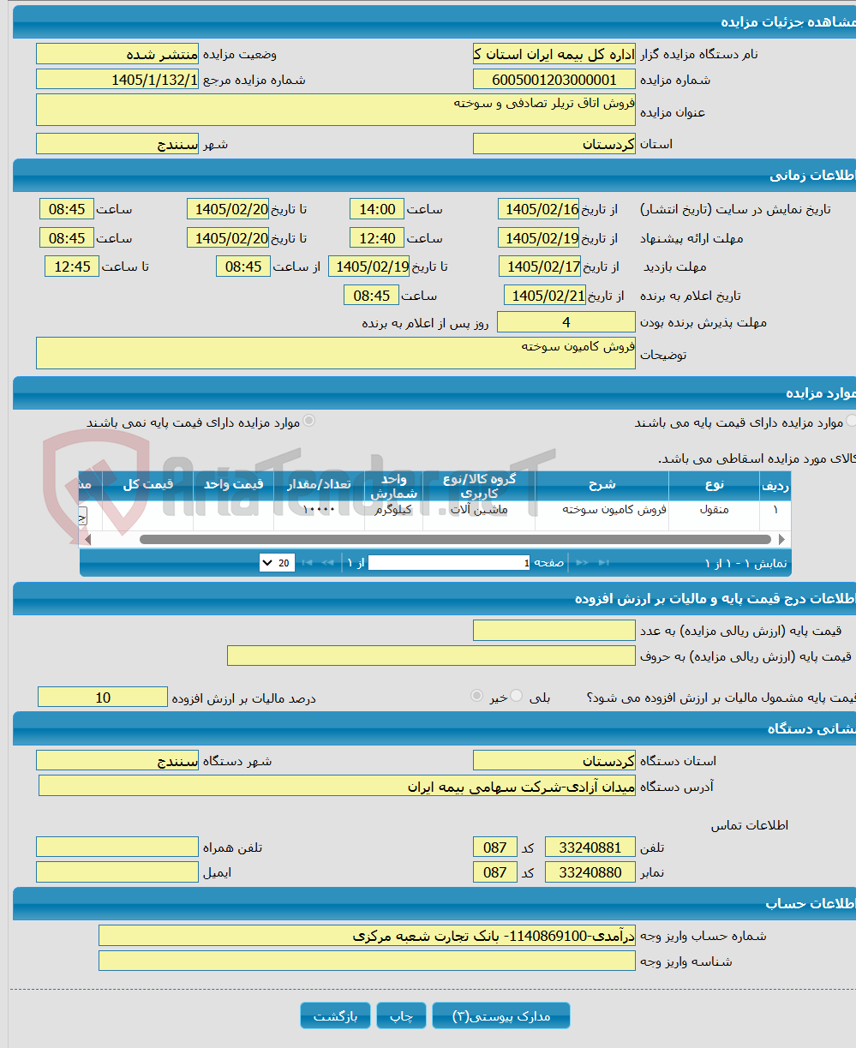This screenshot has width=856, height=1048.
Task: Choose the خیر radio for VAT inclusion
Action: click(477, 697)
